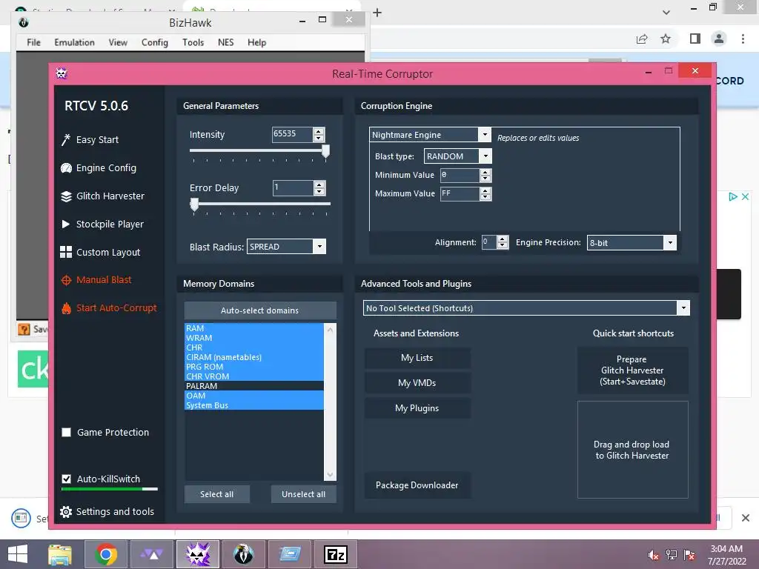
Task: Click RTC monster taskbar icon
Action: [x=198, y=554]
